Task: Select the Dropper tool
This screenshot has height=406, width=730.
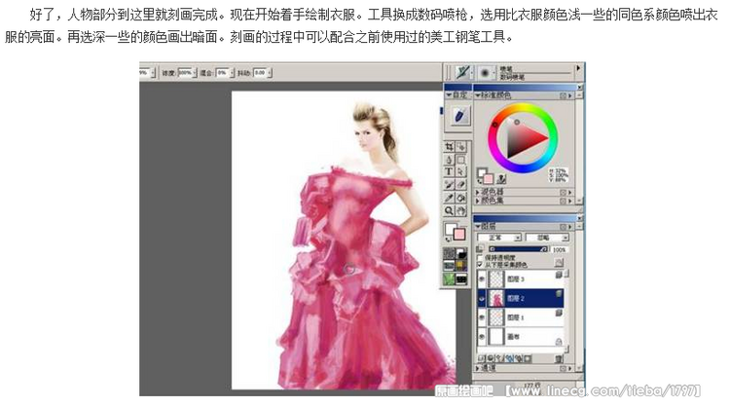Action: pyautogui.click(x=449, y=198)
